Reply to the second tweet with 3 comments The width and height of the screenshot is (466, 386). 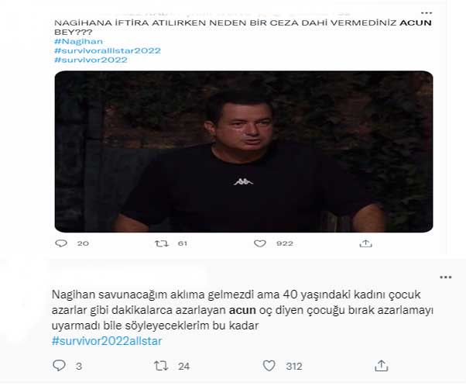(59, 366)
